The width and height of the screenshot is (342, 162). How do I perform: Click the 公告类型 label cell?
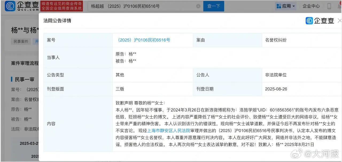tap(78, 75)
